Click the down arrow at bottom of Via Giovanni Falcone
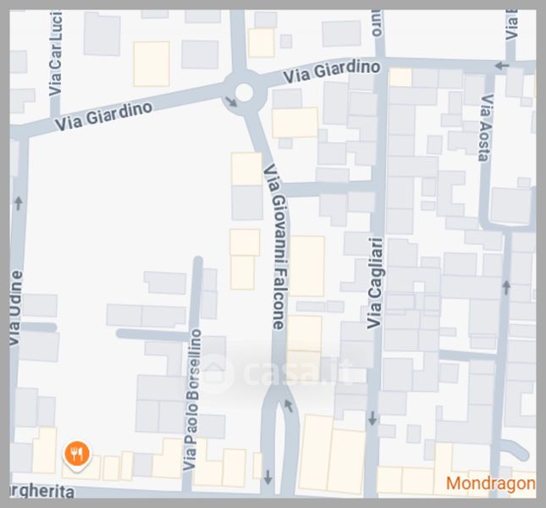This screenshot has width=546, height=508. 267,477
